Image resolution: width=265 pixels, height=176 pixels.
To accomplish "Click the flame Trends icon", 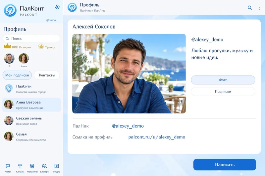I will click(41, 46).
